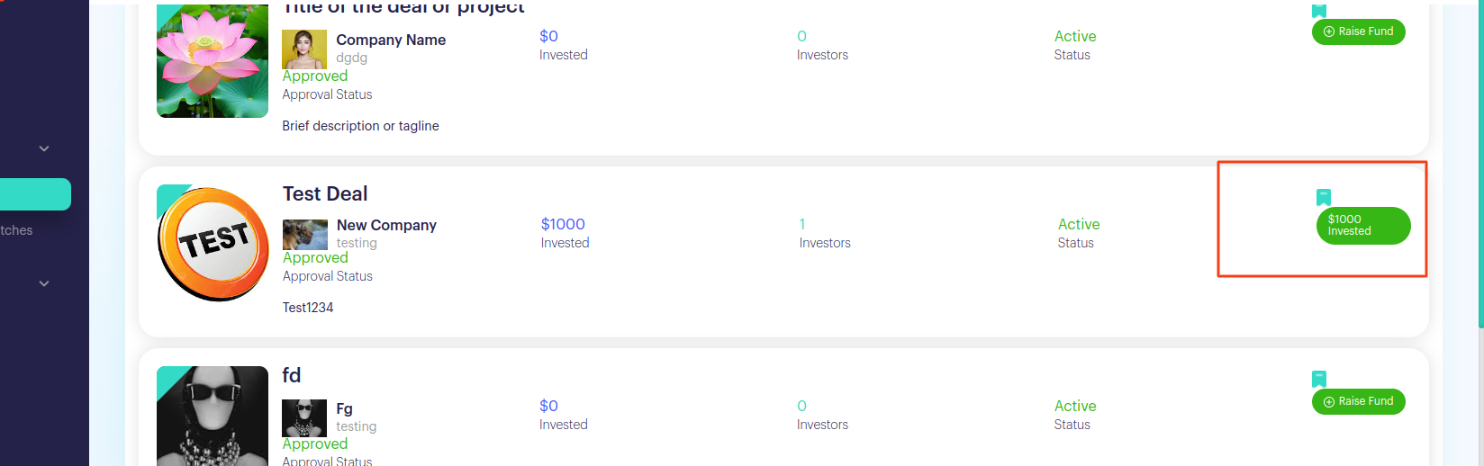The height and width of the screenshot is (466, 1484).
Task: Click the green $1000 Invested button
Action: [x=1363, y=226]
